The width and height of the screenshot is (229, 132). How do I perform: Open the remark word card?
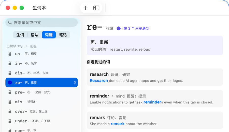coord(155,120)
